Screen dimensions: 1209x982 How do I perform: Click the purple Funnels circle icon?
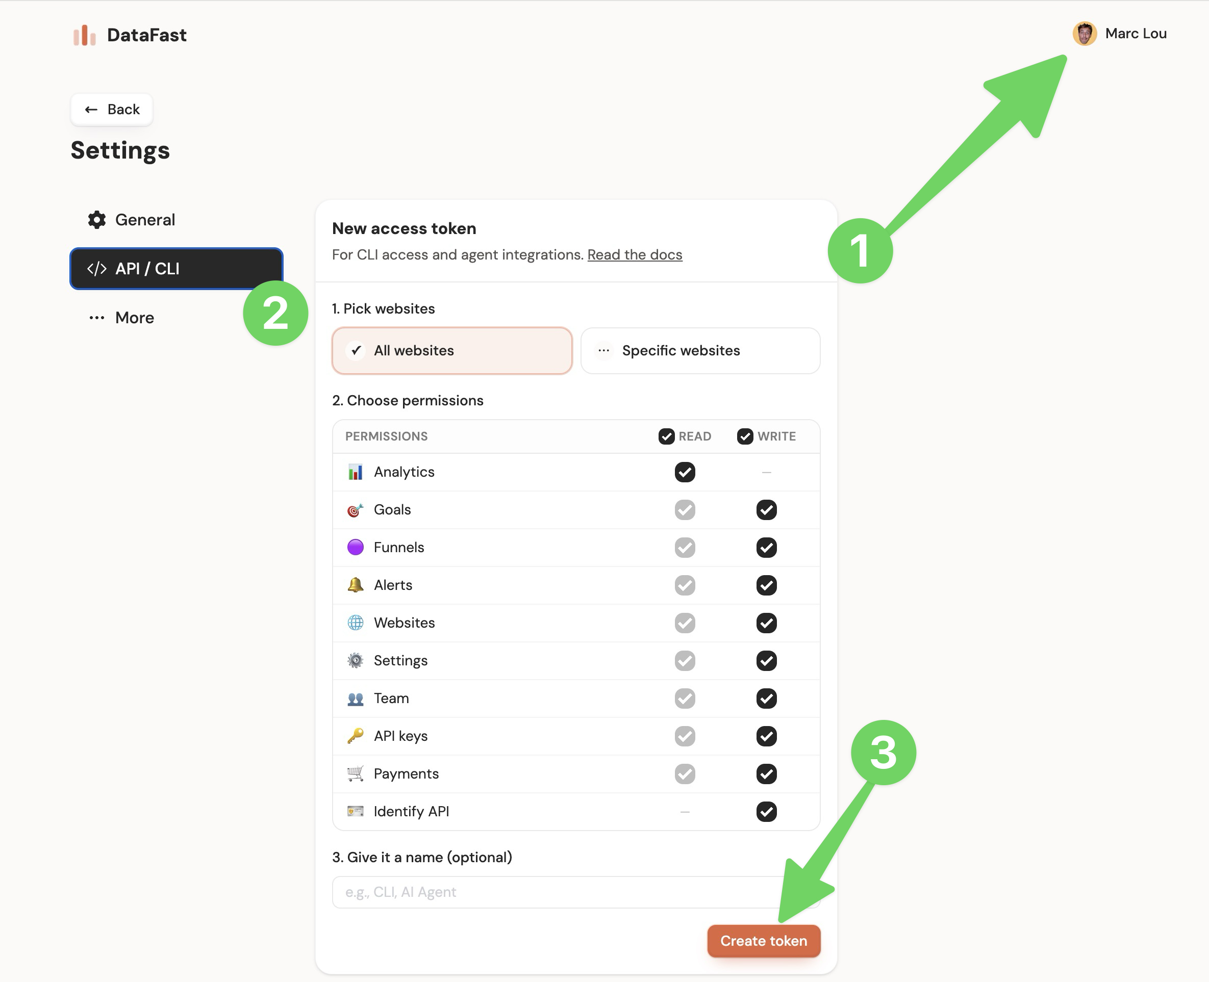click(x=356, y=547)
